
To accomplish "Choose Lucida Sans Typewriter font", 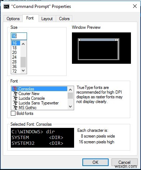I will [x=39, y=103].
